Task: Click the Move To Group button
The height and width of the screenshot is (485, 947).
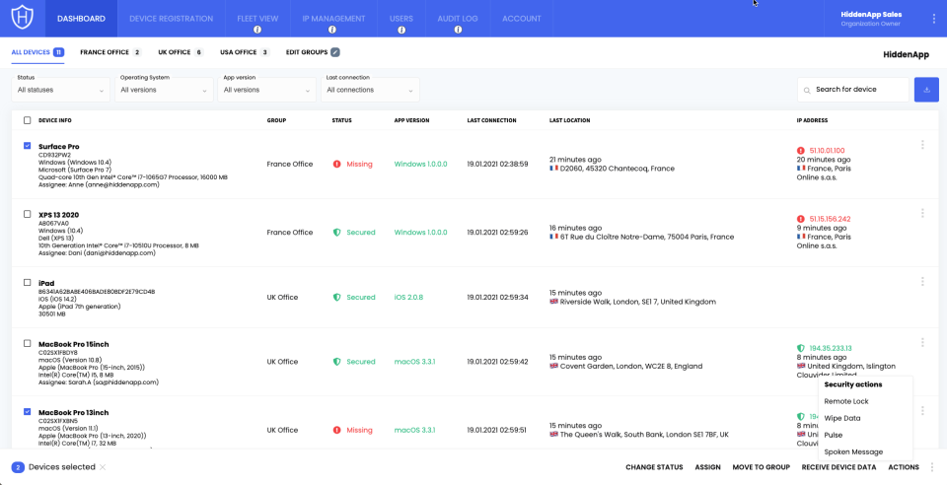Action: 761,467
